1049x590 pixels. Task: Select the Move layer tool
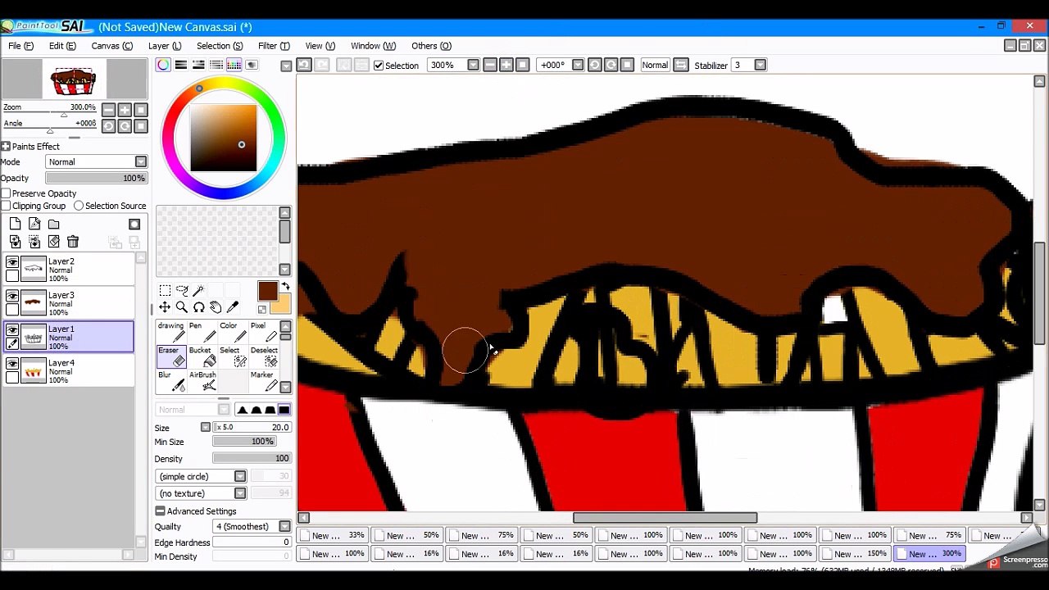pos(165,307)
